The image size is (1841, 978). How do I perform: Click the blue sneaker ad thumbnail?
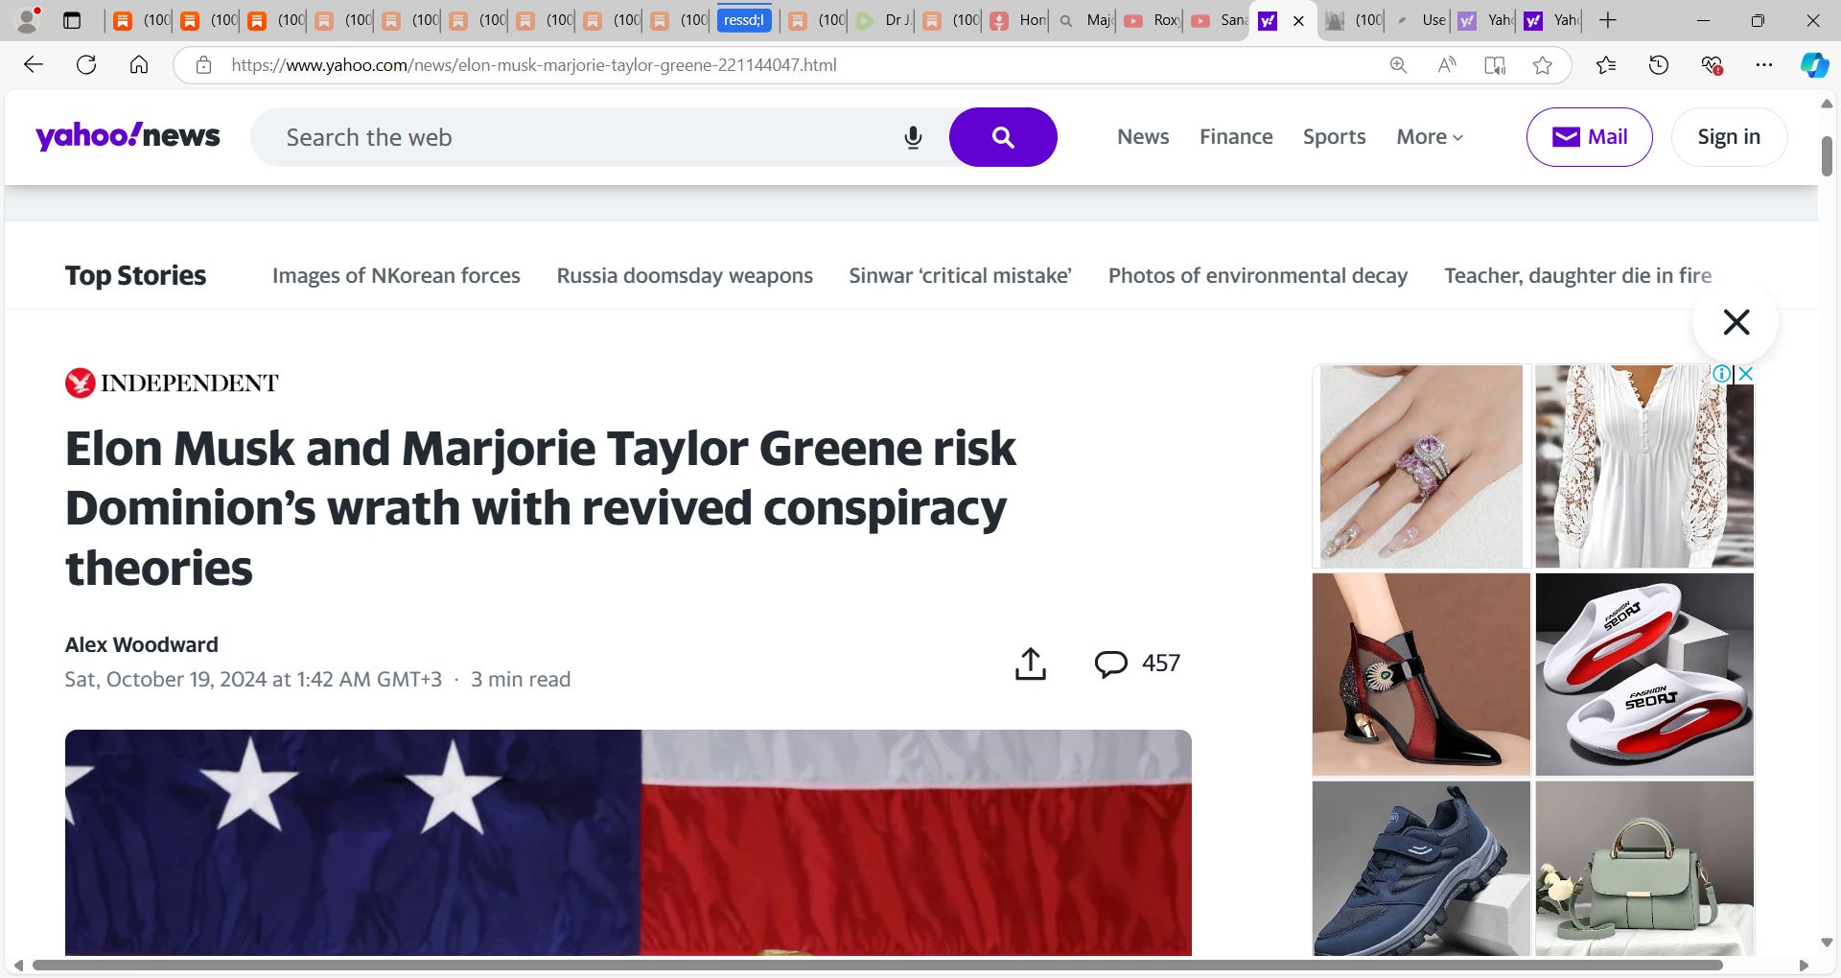click(x=1421, y=868)
